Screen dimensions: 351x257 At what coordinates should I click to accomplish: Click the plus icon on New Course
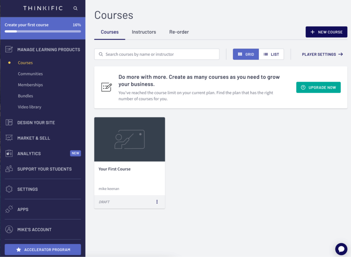(312, 32)
